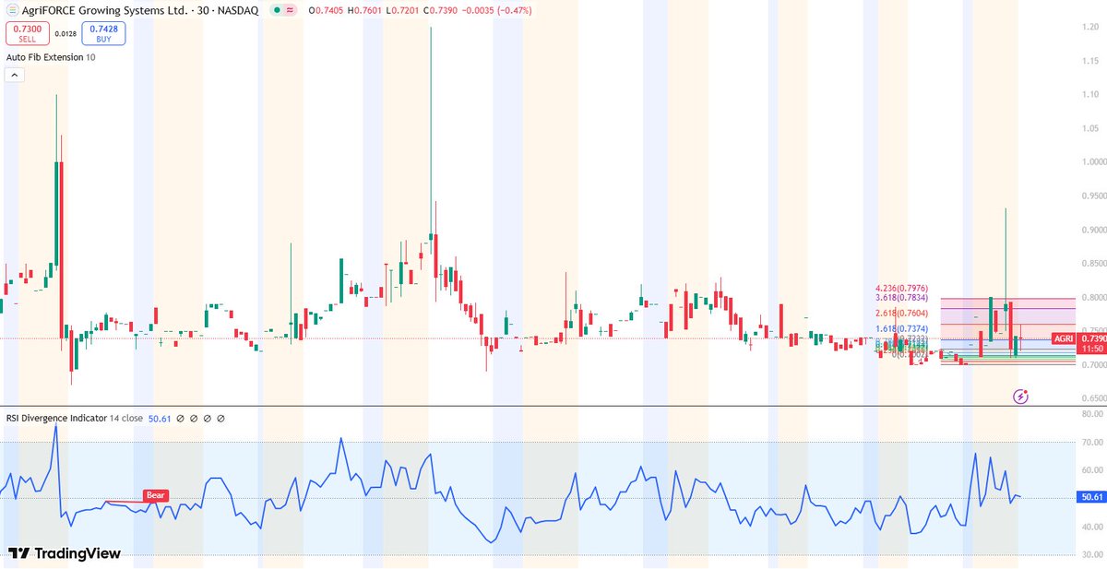Click the red Bear signal label

click(x=157, y=495)
